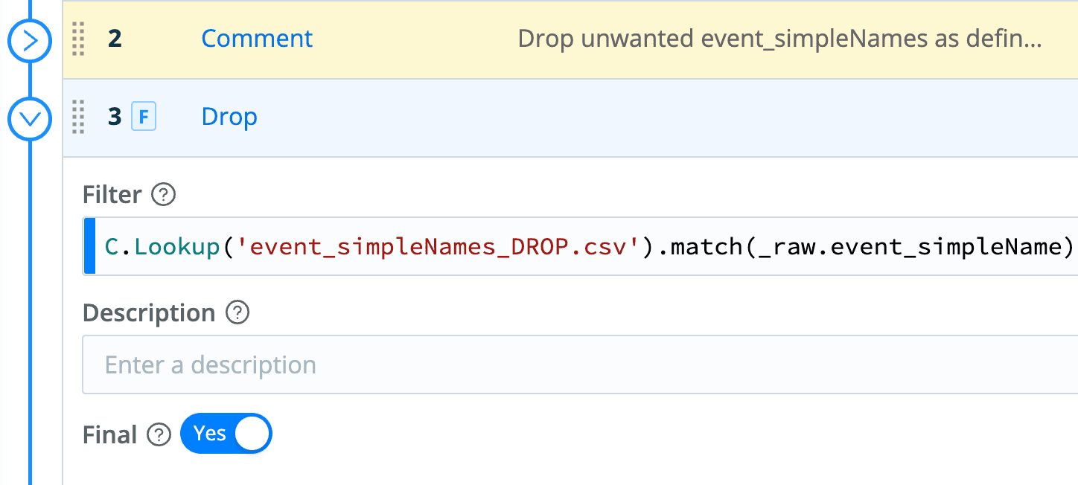This screenshot has width=1078, height=485.
Task: Turn off the Final toggle
Action: [226, 434]
